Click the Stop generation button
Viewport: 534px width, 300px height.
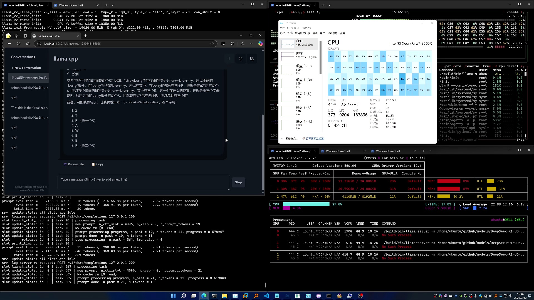click(x=238, y=182)
